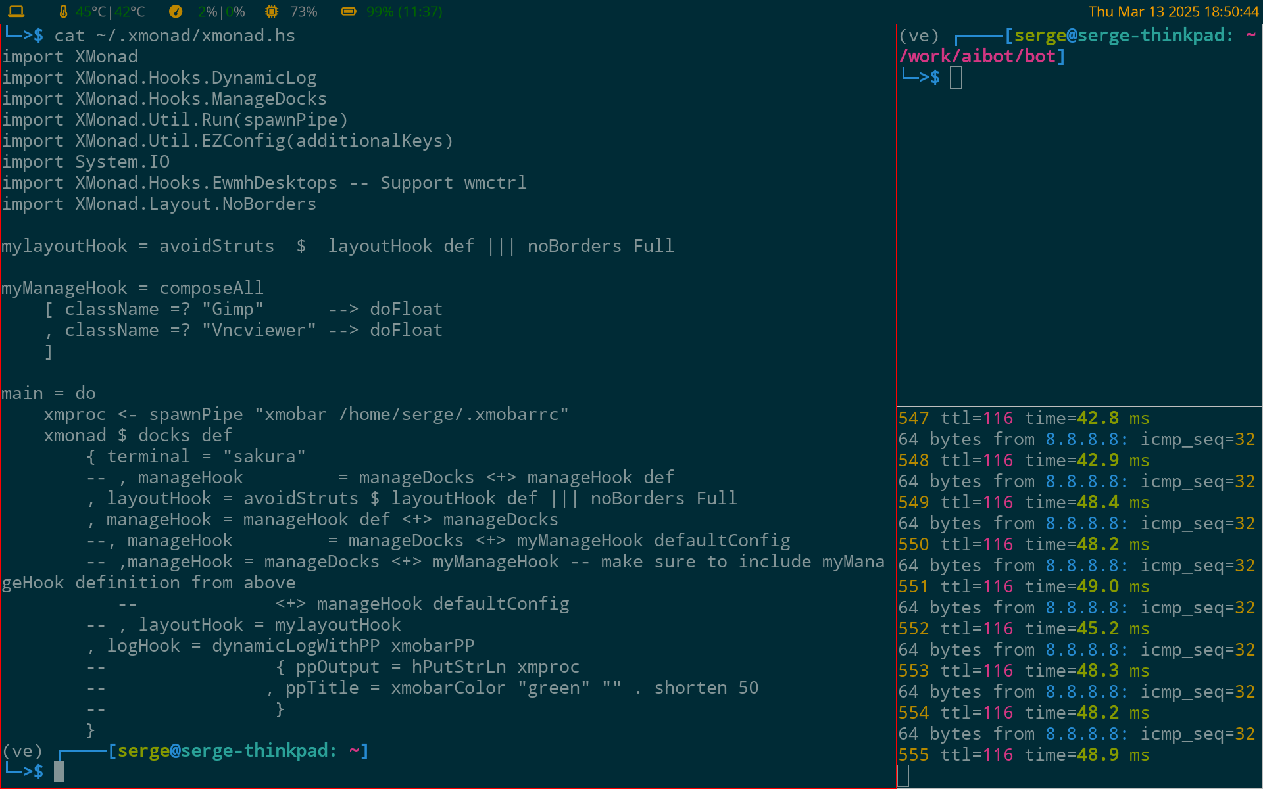The image size is (1263, 789).
Task: Click the date and time display
Action: tap(1173, 12)
